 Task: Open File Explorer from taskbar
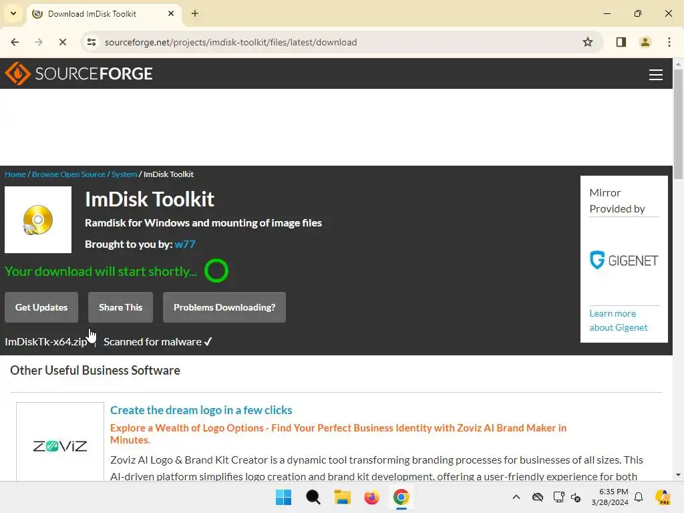343,497
